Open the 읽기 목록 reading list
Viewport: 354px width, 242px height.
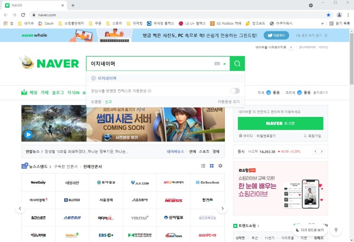click(x=340, y=23)
